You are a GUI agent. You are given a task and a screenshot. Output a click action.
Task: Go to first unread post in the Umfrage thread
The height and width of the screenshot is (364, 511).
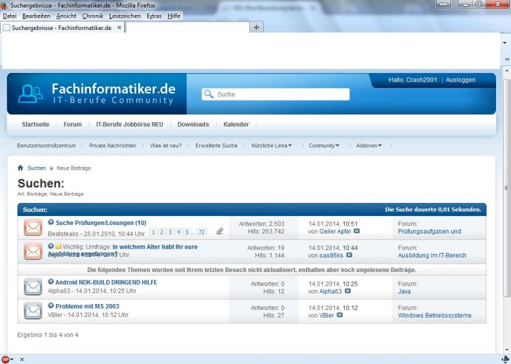point(51,246)
